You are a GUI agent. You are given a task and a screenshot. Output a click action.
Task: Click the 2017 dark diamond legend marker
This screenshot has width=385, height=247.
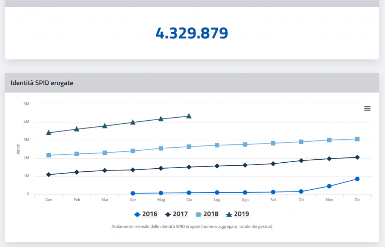(x=168, y=214)
